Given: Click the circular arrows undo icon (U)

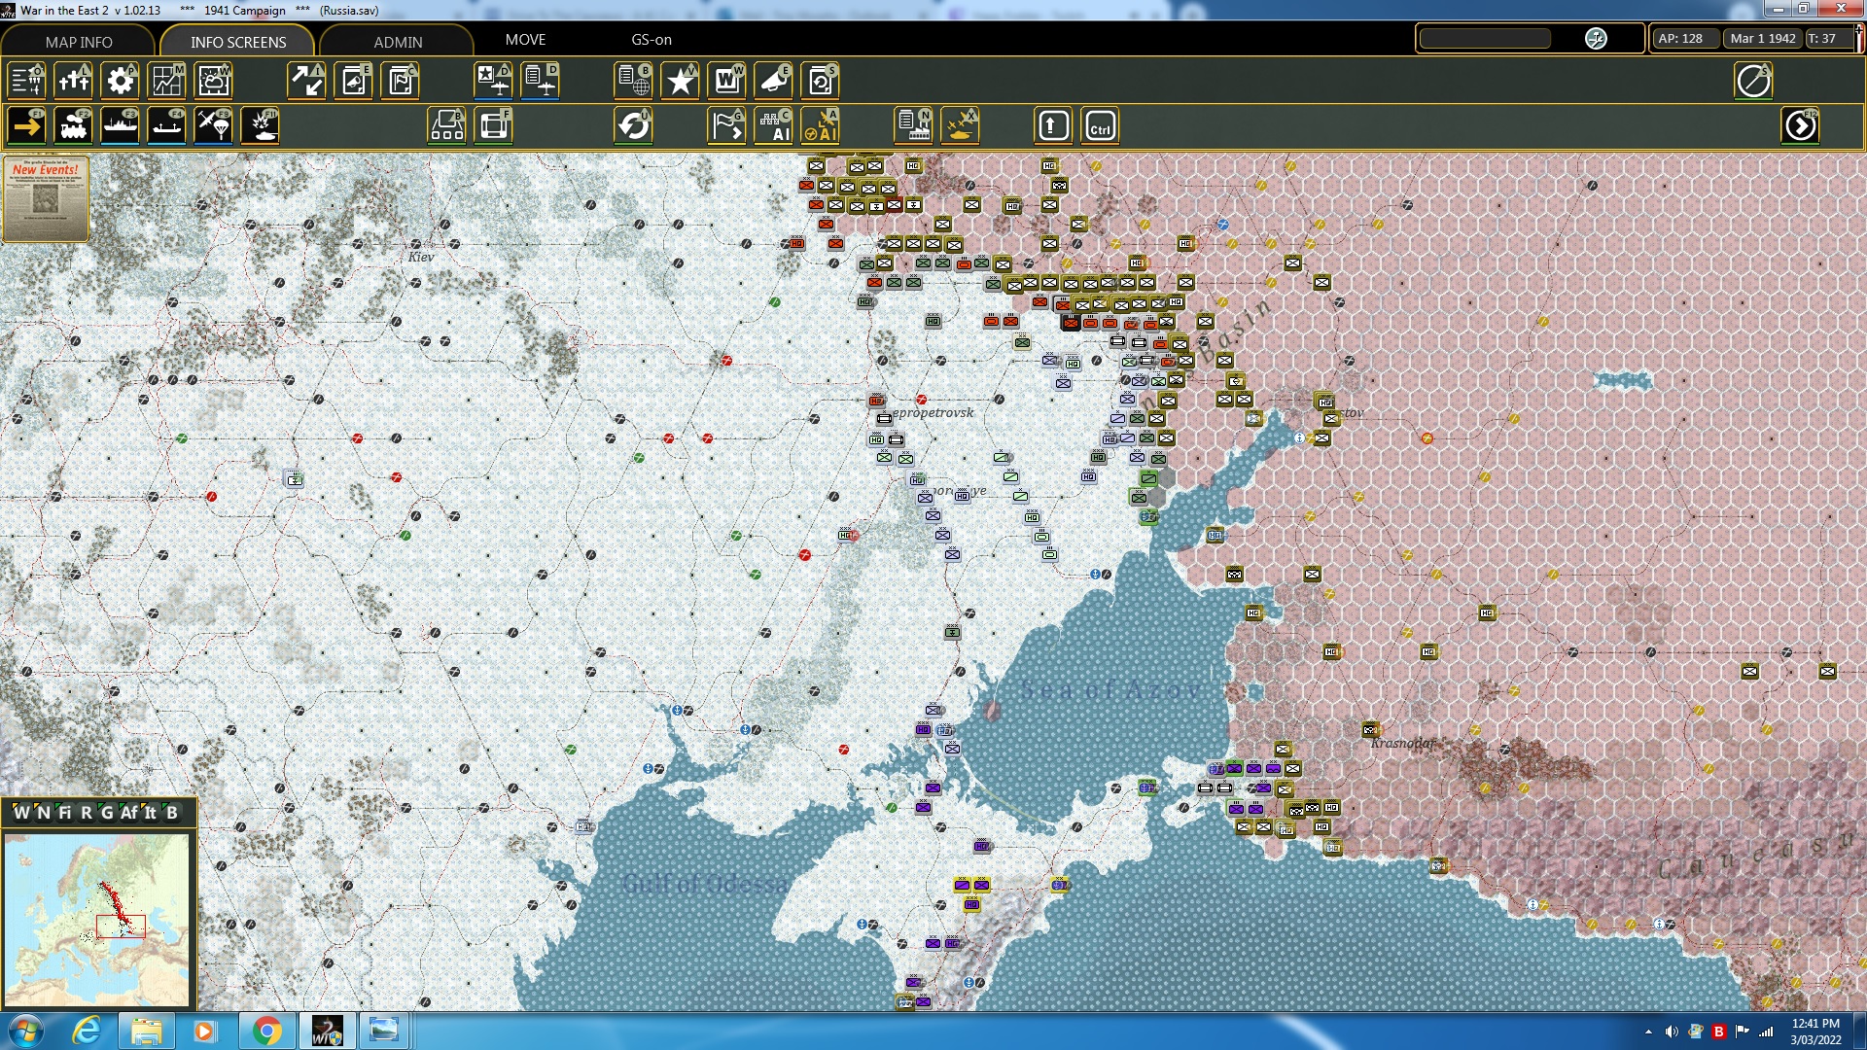Looking at the screenshot, I should click(633, 126).
